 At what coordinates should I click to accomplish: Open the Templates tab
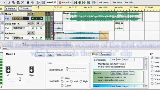(105, 54)
